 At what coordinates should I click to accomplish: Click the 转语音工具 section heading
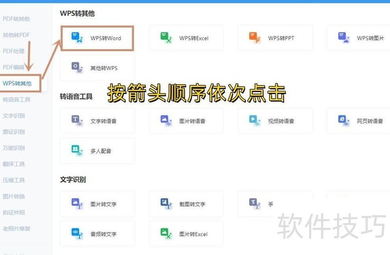(76, 96)
